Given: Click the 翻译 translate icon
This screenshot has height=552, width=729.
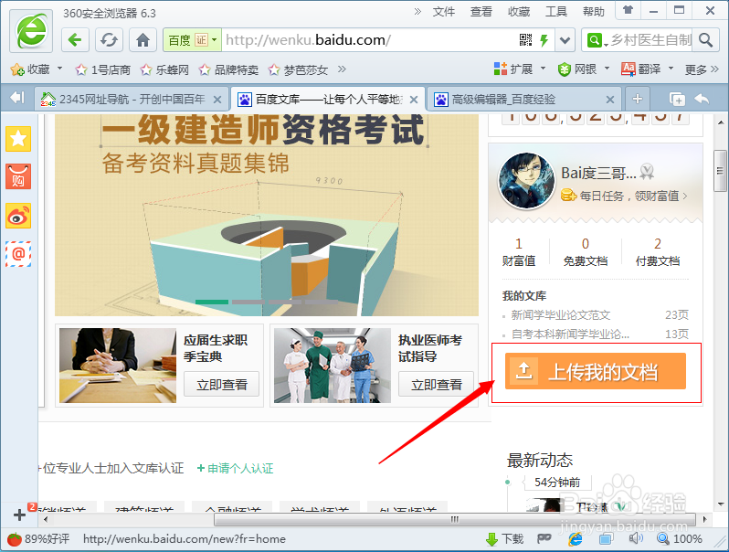Looking at the screenshot, I should (629, 69).
